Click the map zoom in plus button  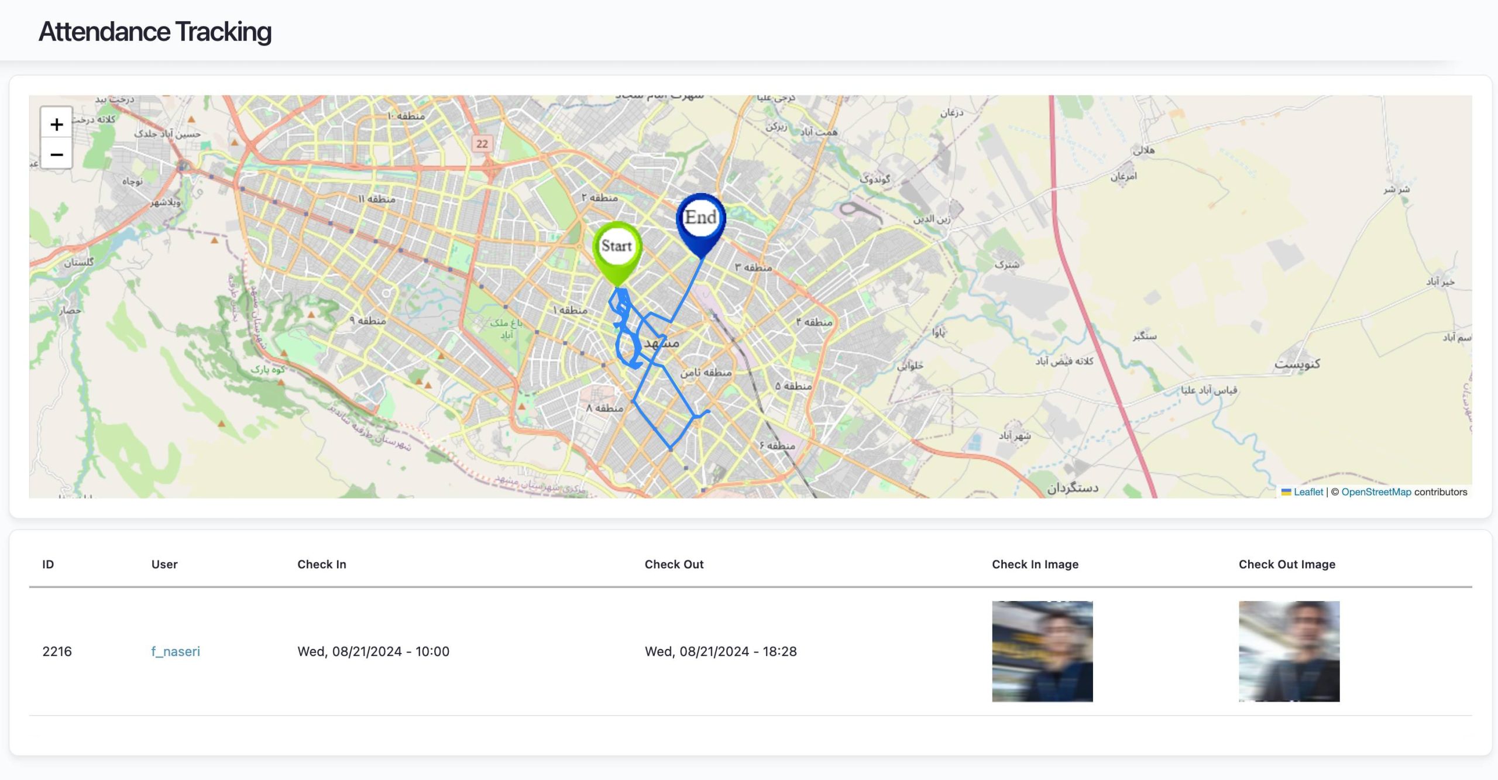(x=56, y=125)
